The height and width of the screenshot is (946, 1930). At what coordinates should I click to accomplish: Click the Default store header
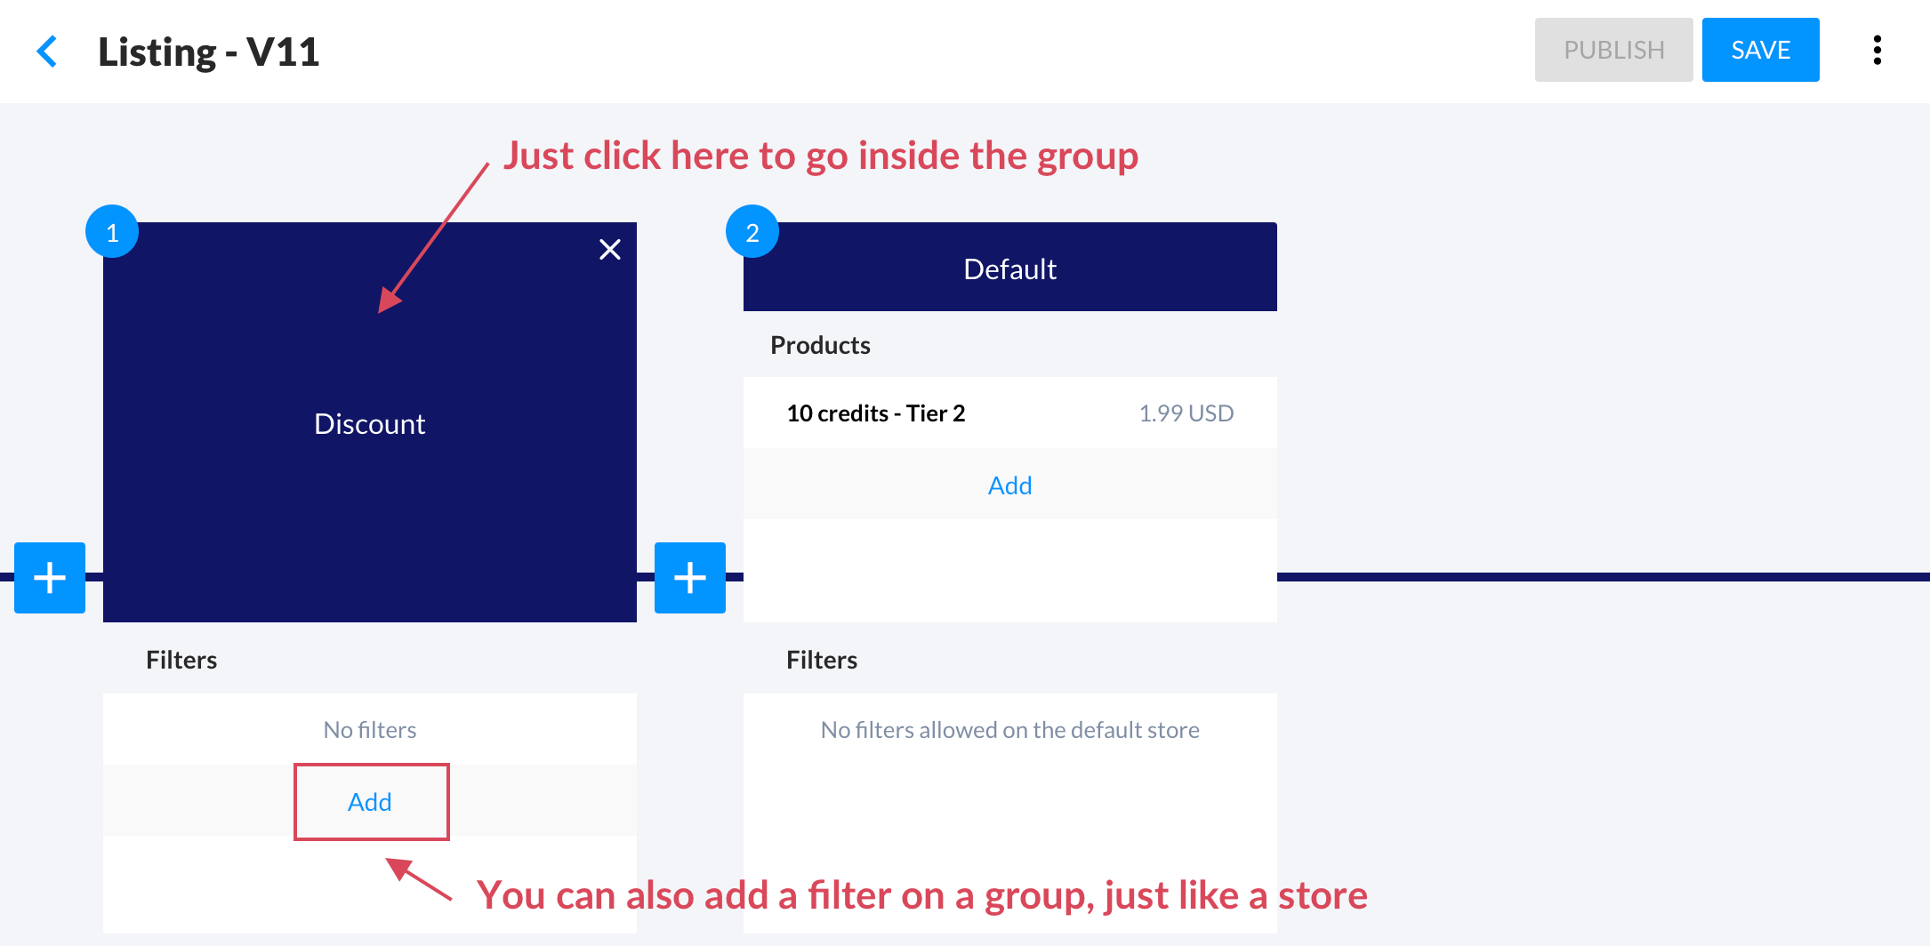point(1009,269)
